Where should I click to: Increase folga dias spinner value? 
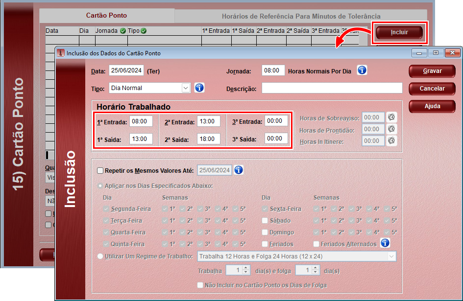pyautogui.click(x=316, y=268)
